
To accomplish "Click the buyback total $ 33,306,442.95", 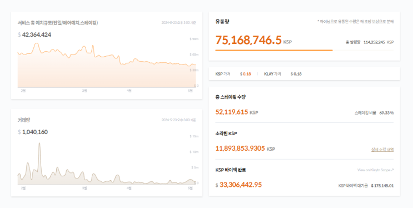I will (238, 185).
